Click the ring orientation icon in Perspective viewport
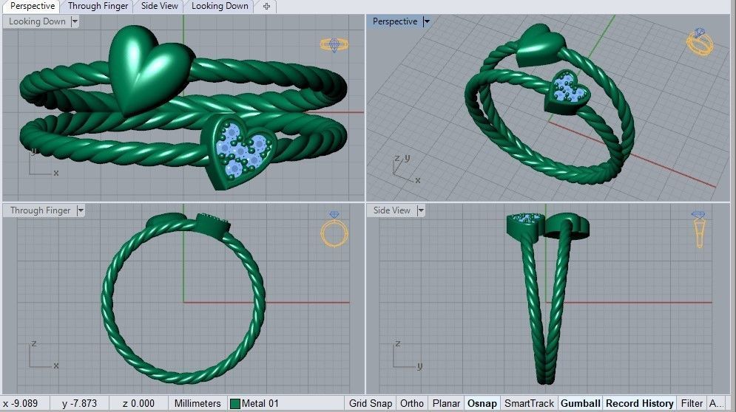The image size is (736, 412). pyautogui.click(x=700, y=41)
